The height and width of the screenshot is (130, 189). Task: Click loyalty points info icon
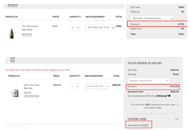click(178, 105)
